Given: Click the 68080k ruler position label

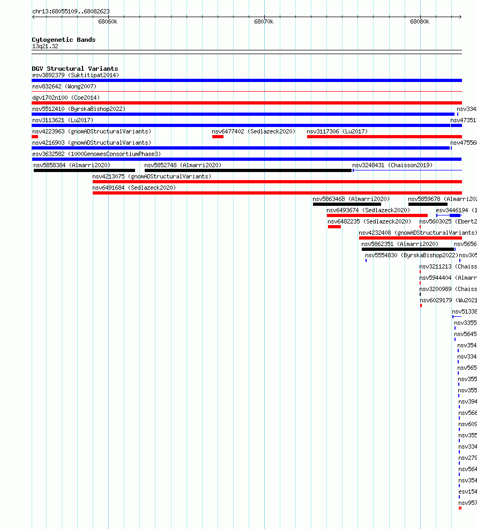Looking at the screenshot, I should [420, 21].
